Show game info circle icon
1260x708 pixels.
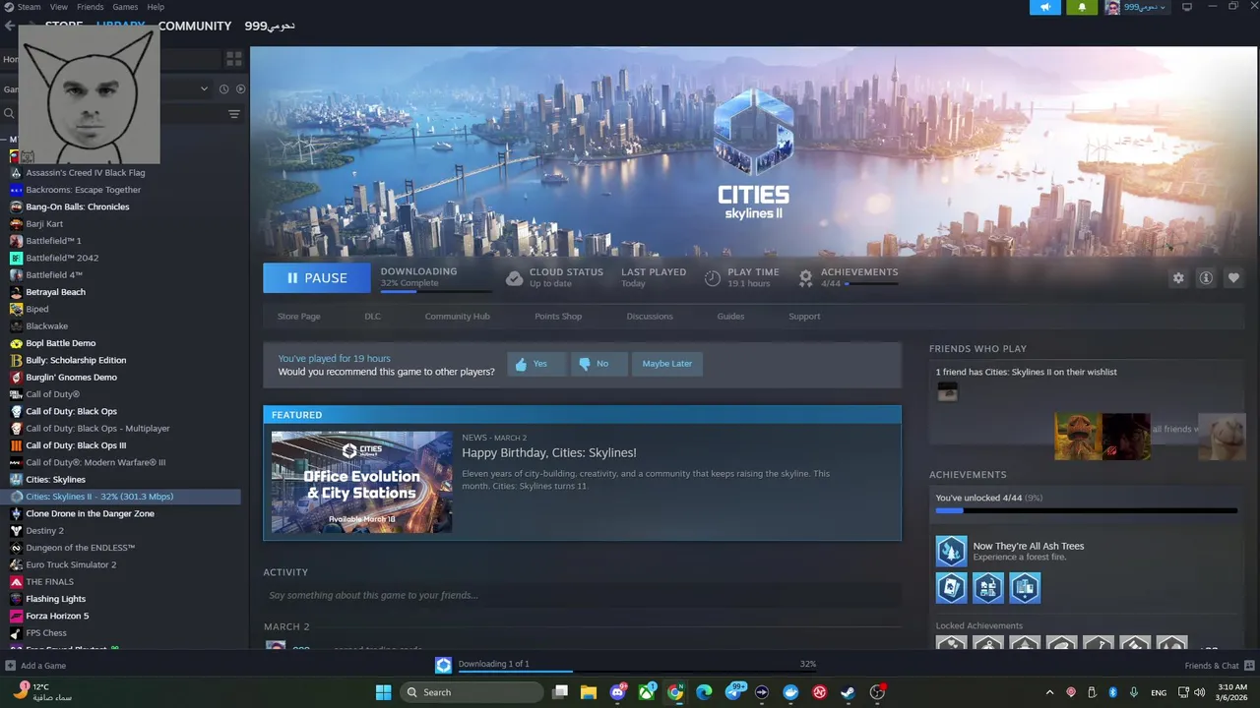pyautogui.click(x=1205, y=278)
